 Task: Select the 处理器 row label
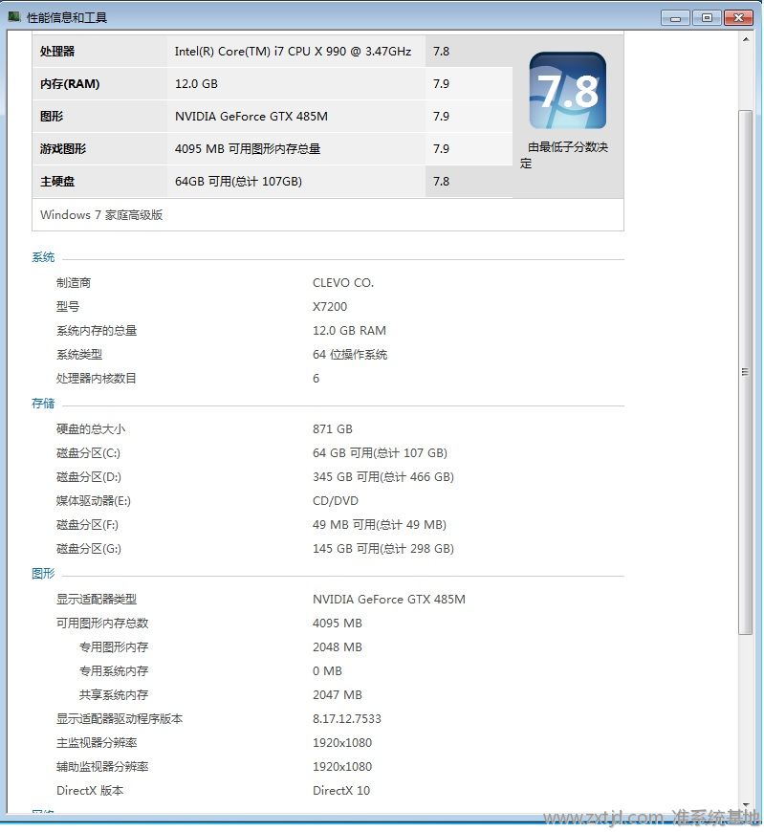point(57,52)
